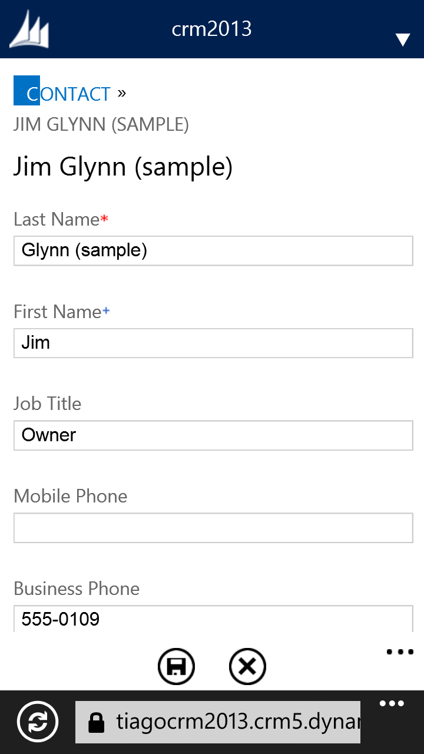Screen dimensions: 424x754
Task: Expand the crm2013 navigation dropdown arrow
Action: pos(403,39)
